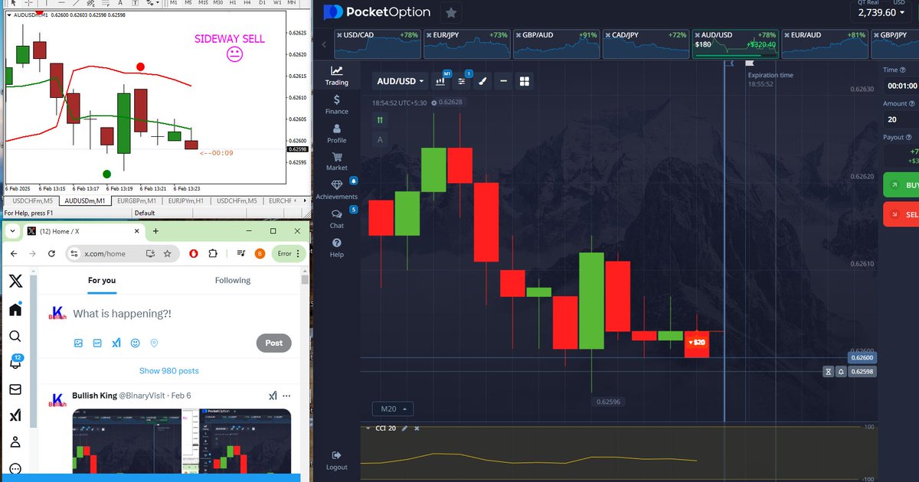Open X home icon in sidebar
The height and width of the screenshot is (482, 919).
(15, 309)
